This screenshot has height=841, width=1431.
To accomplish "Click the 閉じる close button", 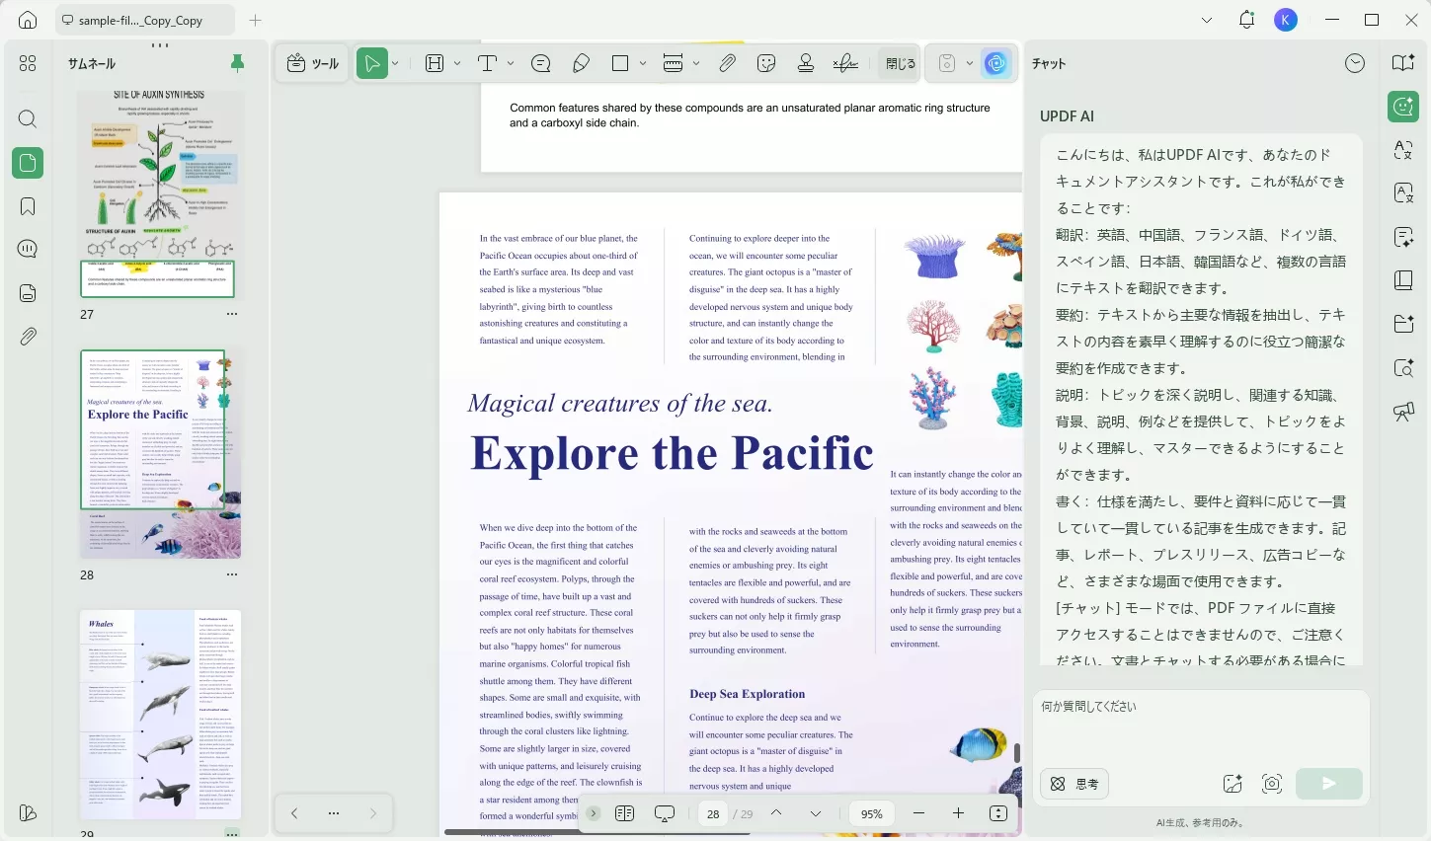I will [900, 63].
